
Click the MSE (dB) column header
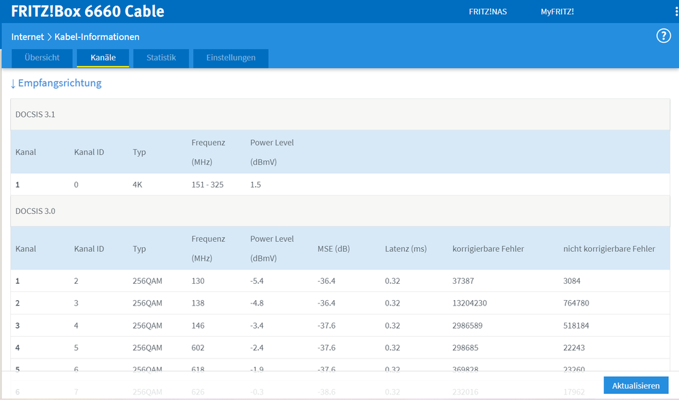coord(333,249)
